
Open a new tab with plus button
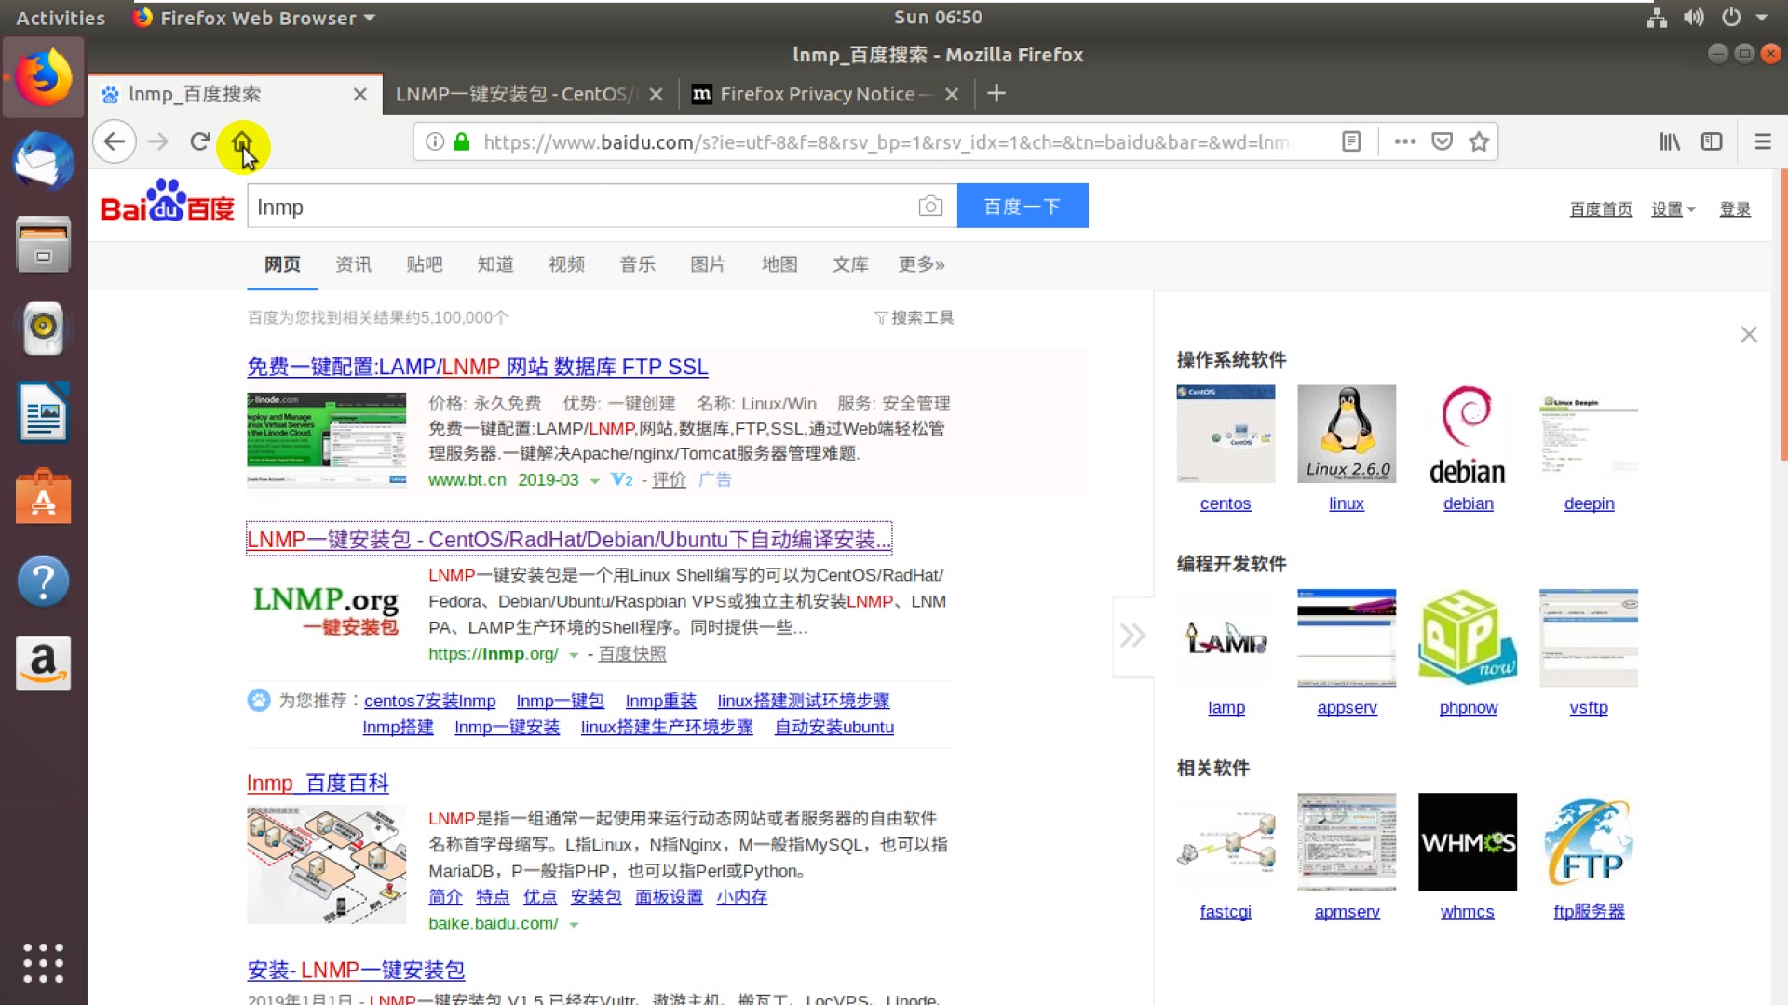click(x=996, y=93)
